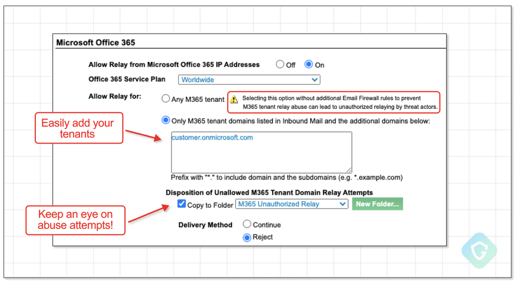Open the Office 365 Service Plan dropdown
The image size is (518, 284).
click(249, 80)
